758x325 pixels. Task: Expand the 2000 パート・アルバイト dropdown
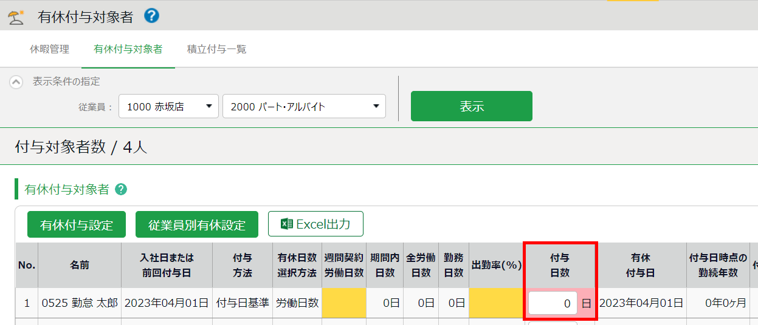(x=304, y=107)
